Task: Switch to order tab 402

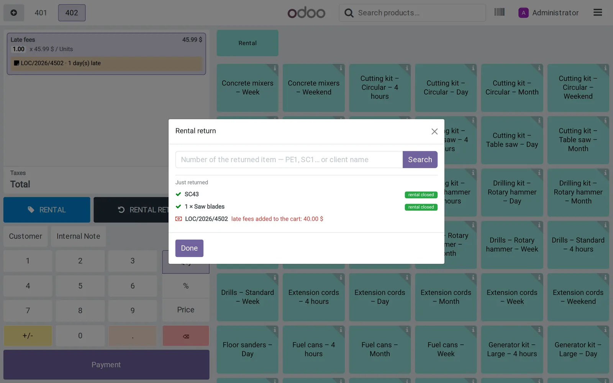Action: (x=72, y=13)
